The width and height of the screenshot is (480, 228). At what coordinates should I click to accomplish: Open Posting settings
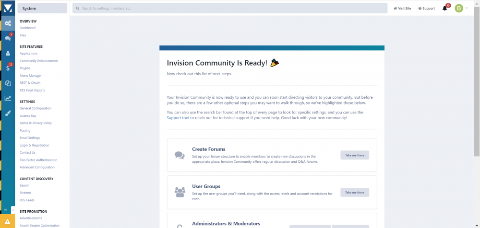click(25, 130)
